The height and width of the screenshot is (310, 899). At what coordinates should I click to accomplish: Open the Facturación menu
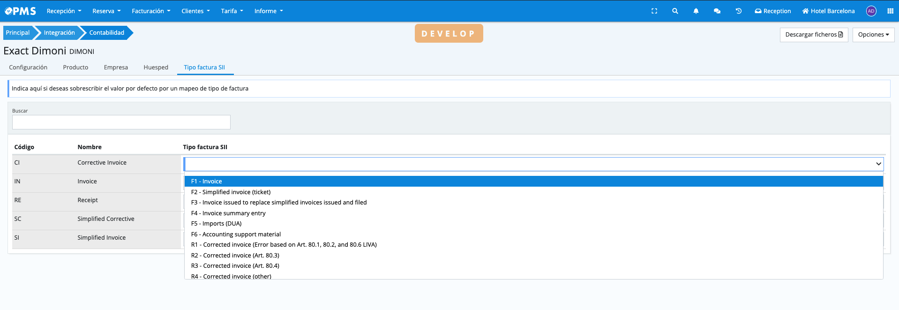[x=151, y=11]
